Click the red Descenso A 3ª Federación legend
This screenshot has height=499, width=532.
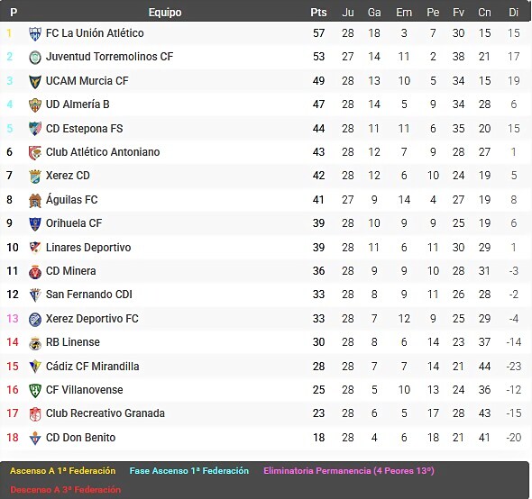click(x=66, y=489)
